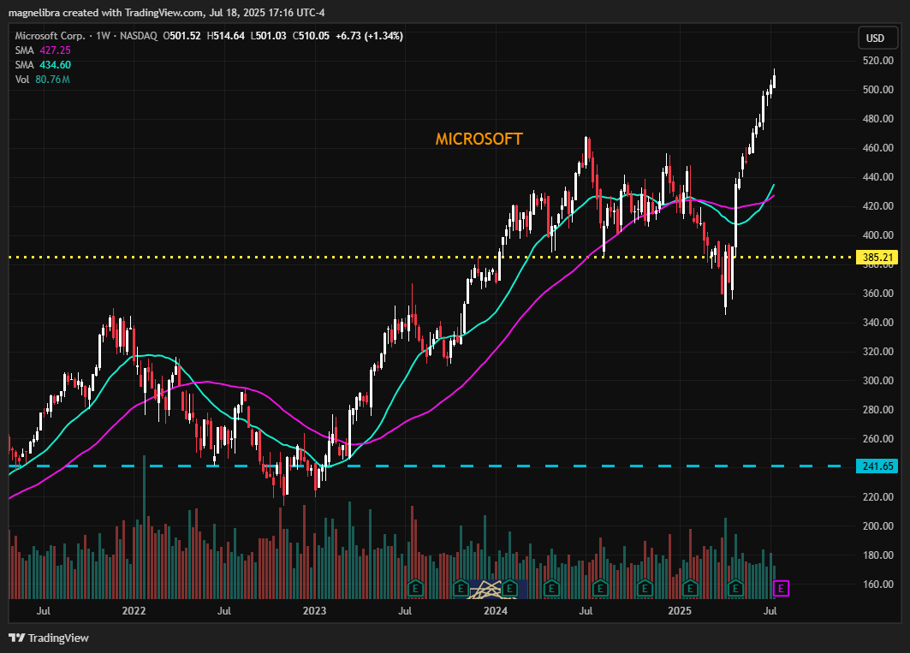Image resolution: width=910 pixels, height=653 pixels.
Task: Click the +6.73 (+1.34%) change value
Action: (x=369, y=36)
